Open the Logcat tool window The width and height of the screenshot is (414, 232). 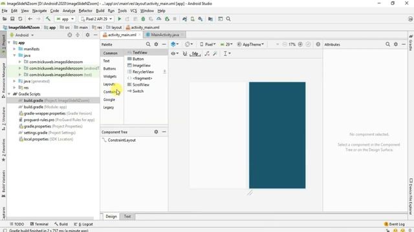[83, 224]
